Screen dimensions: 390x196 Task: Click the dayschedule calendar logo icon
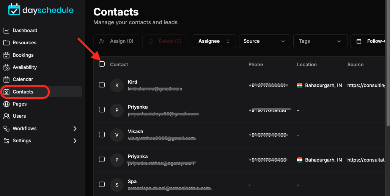pos(14,9)
